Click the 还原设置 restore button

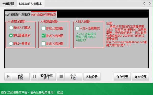(x=140, y=76)
